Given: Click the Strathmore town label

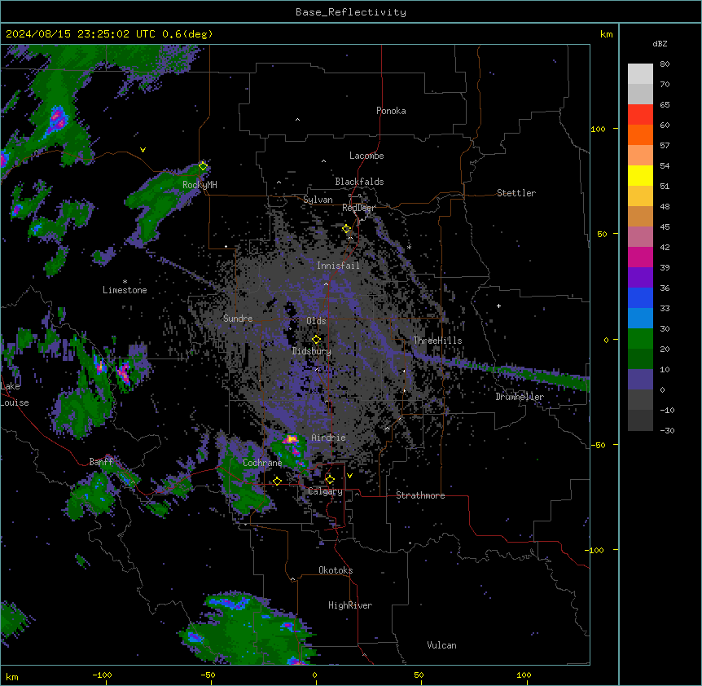Looking at the screenshot, I should (x=420, y=495).
